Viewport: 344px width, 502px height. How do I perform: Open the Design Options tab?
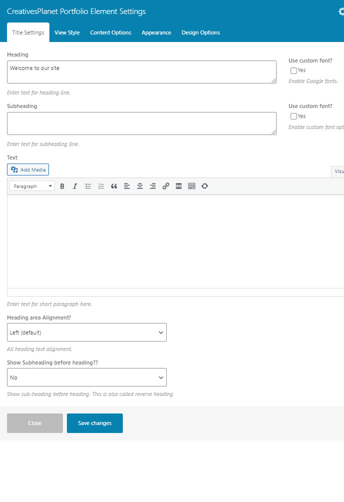click(201, 32)
